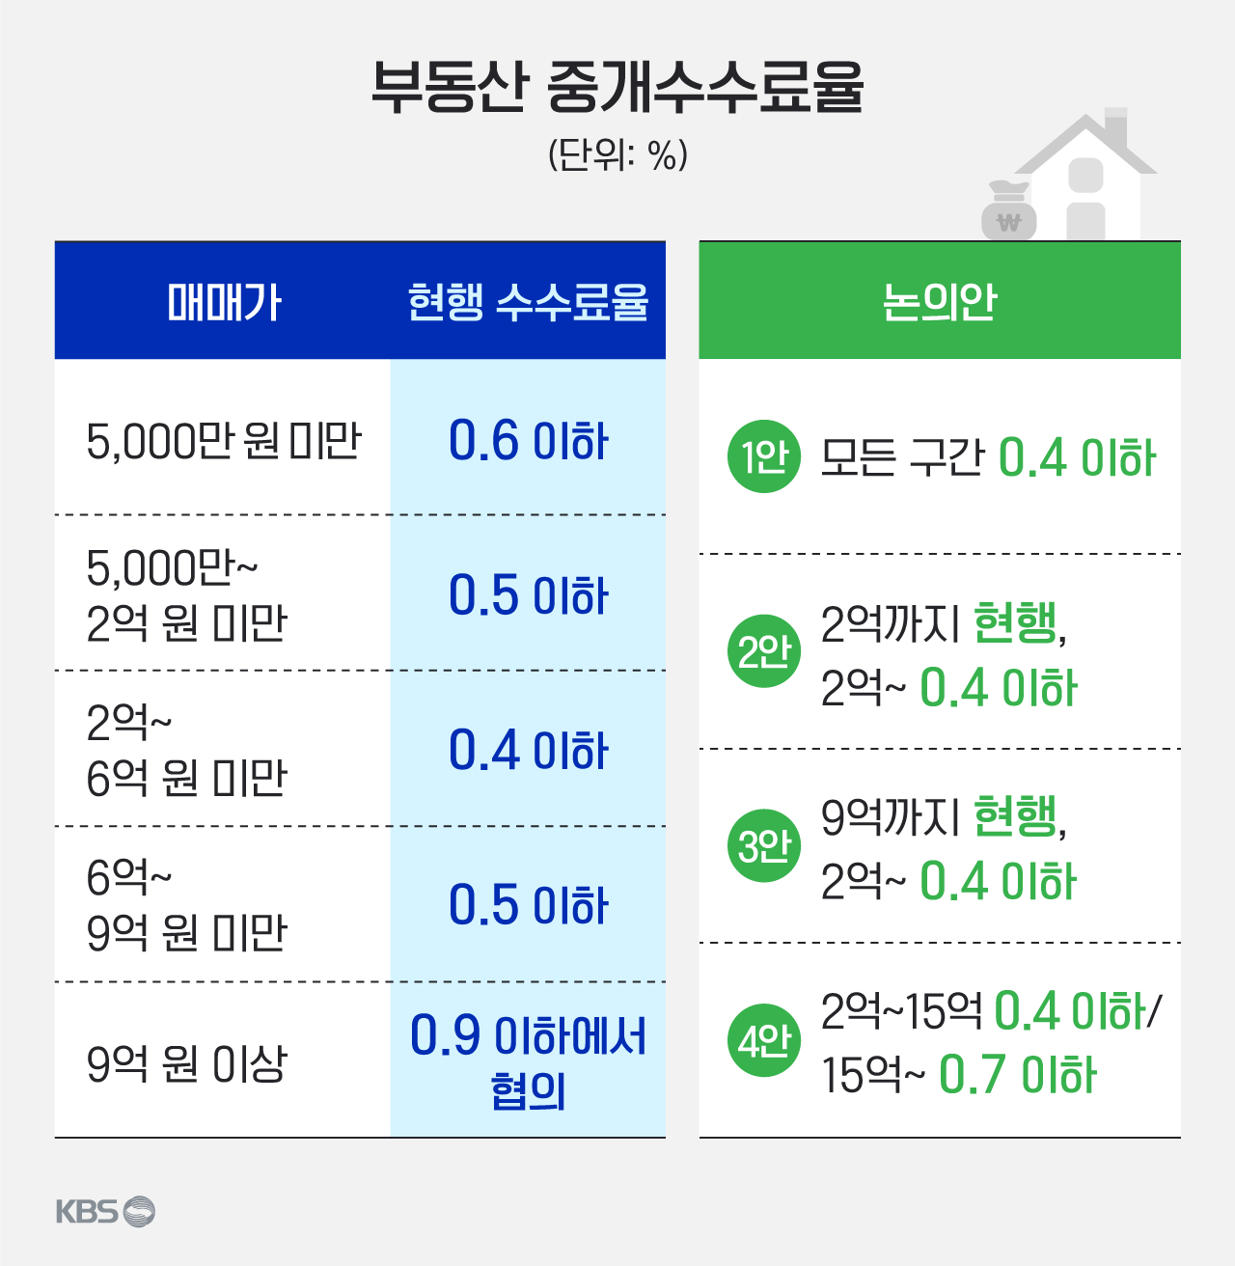
Task: Click the 0.9 이하에서 협의 cell
Action: (528, 1060)
